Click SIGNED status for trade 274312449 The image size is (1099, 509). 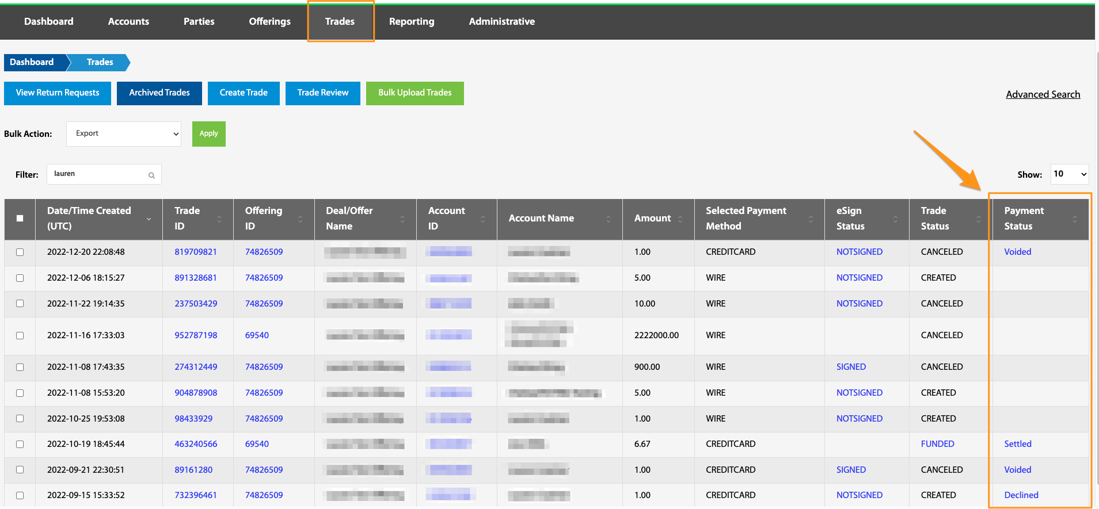pyautogui.click(x=851, y=367)
